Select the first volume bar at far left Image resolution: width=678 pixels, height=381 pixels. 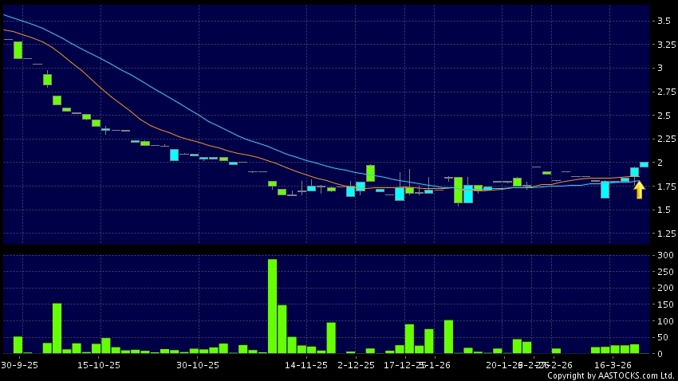pos(18,344)
